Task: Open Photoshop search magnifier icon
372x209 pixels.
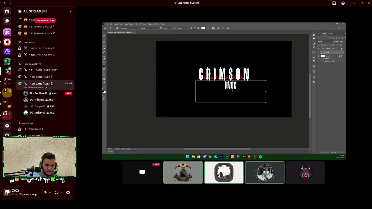Action: pos(339,28)
